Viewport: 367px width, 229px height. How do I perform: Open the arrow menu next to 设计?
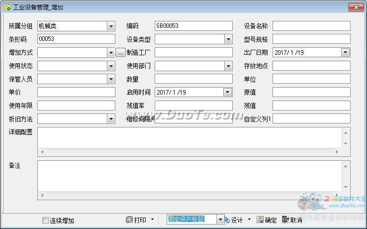[x=249, y=220]
